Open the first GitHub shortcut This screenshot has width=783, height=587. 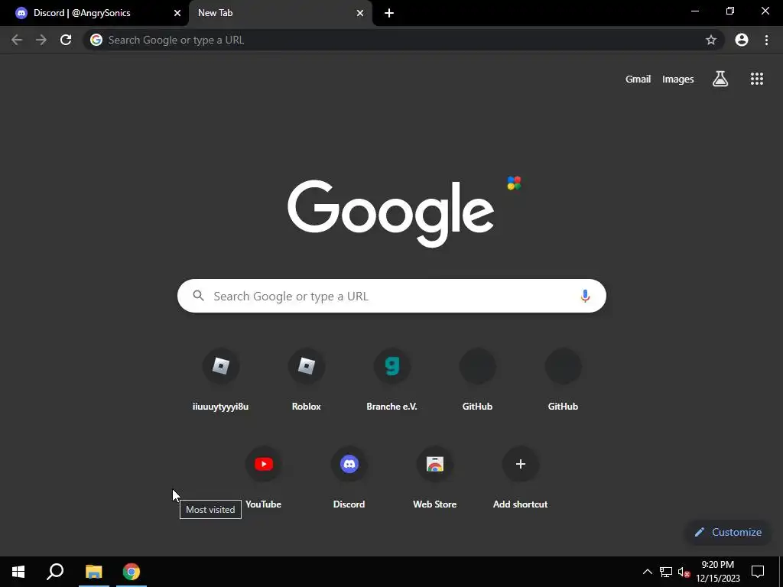coord(477,379)
